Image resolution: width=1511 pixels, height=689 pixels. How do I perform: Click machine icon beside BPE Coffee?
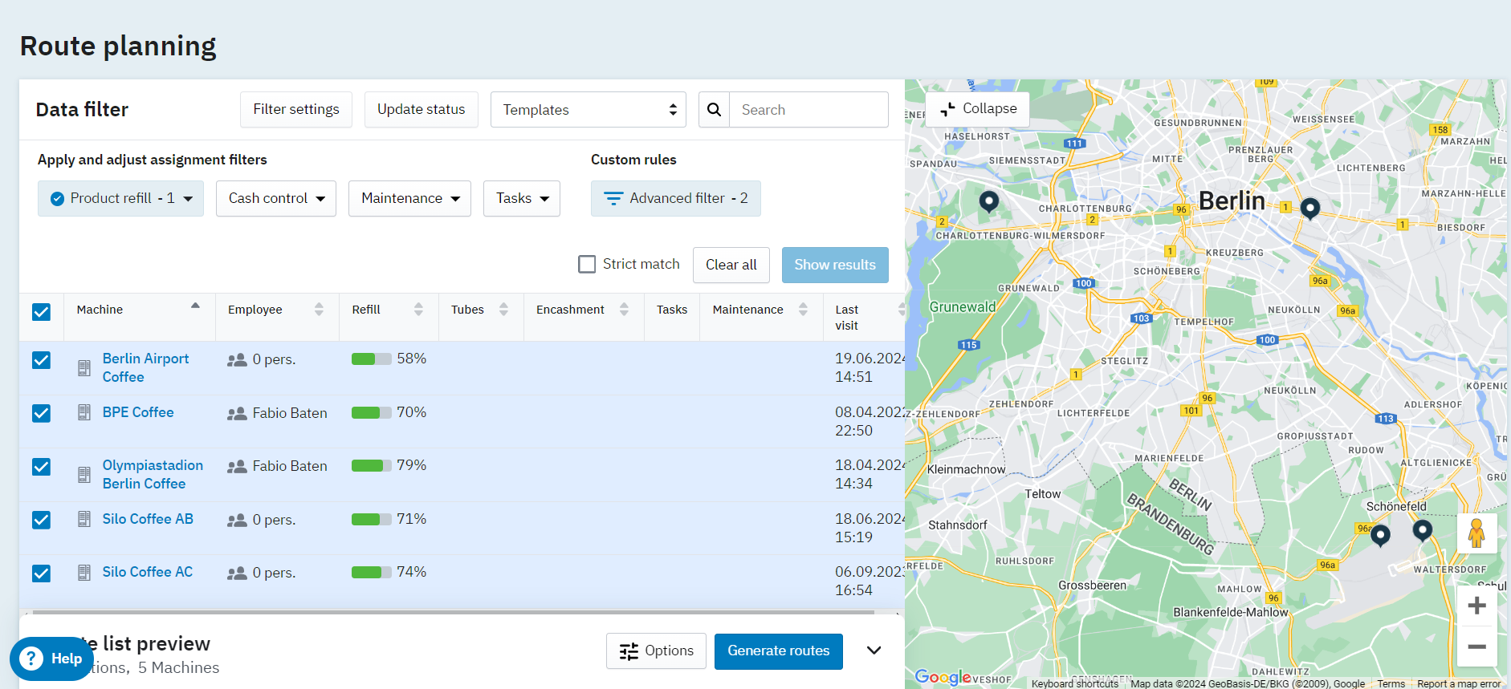click(x=84, y=412)
